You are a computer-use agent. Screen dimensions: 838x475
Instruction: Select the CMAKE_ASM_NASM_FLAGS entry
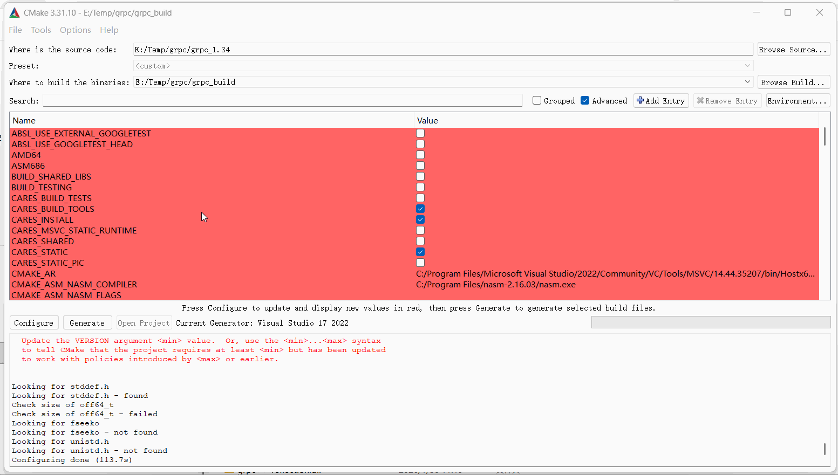(x=66, y=295)
